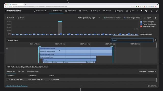163x91 pixels.
Task: Open the Profile granularity dropdown
Action: pyautogui.click(x=89, y=18)
